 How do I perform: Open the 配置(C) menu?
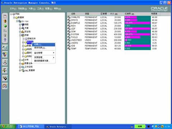point(49,9)
